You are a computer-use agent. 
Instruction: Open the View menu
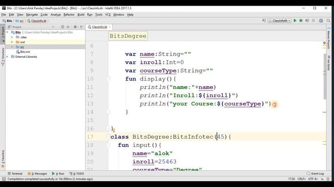tap(20, 15)
